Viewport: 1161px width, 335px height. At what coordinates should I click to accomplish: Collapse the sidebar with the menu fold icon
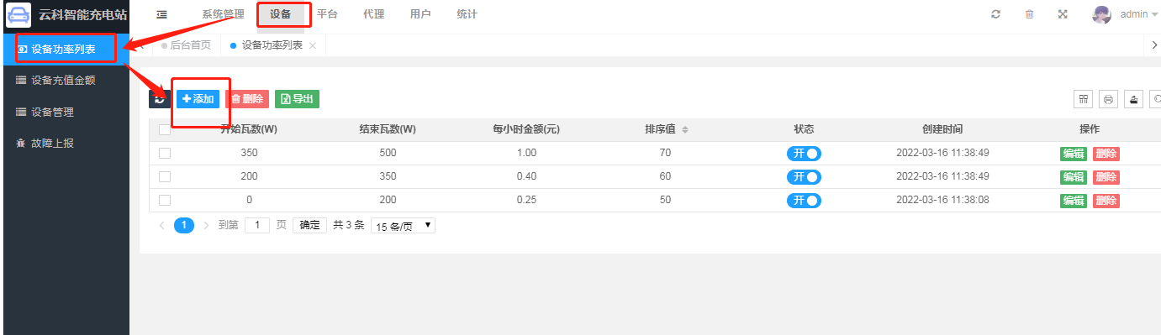click(161, 14)
